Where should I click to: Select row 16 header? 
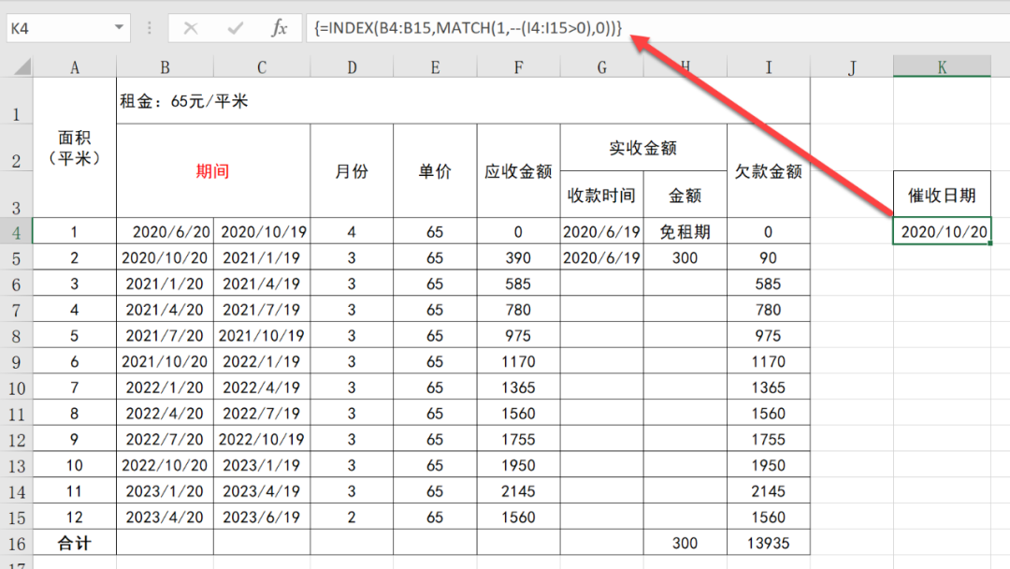coord(16,543)
